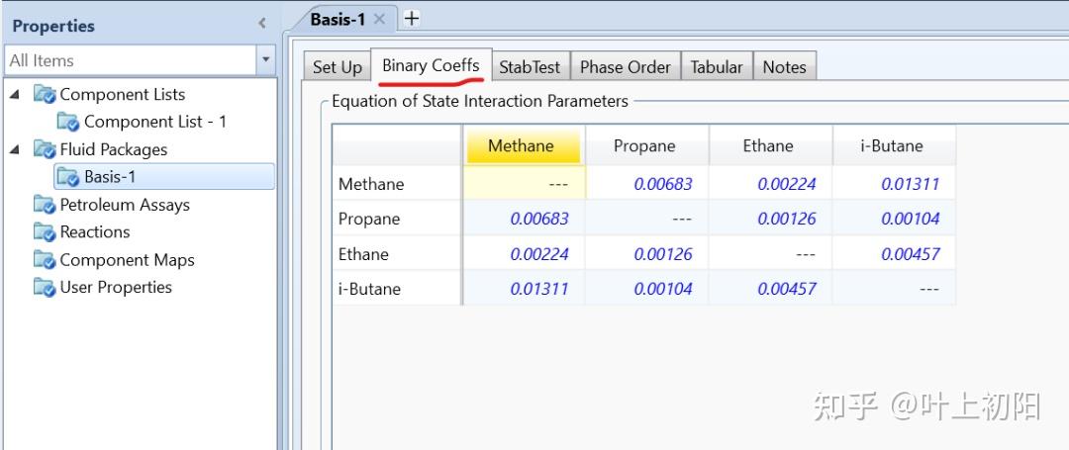This screenshot has width=1069, height=450.
Task: Close the Basis-1 document tab
Action: pyautogui.click(x=379, y=19)
